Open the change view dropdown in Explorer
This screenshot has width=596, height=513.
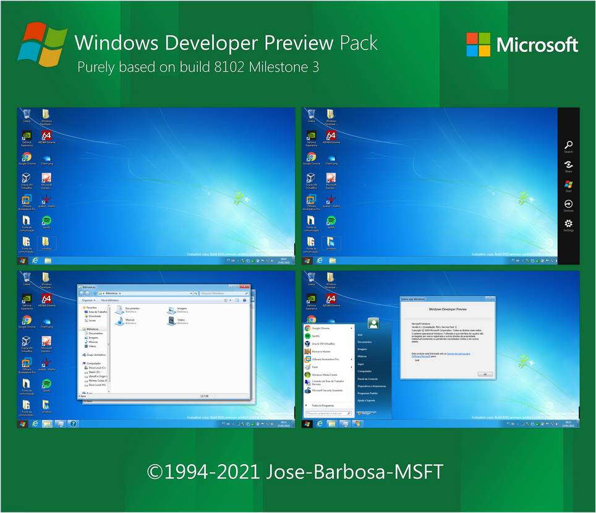coord(230,300)
